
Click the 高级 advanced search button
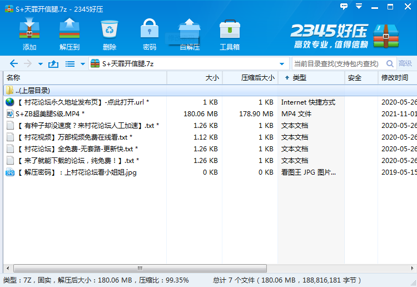click(405, 64)
